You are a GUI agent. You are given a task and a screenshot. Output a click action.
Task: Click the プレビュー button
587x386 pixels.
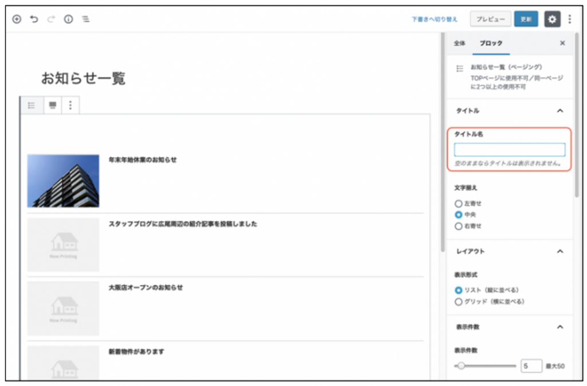490,19
